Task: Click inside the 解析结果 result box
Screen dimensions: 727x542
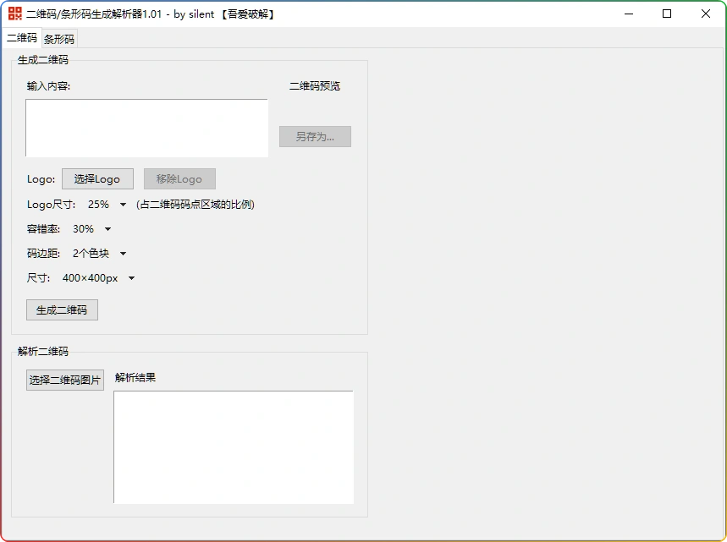Action: coord(233,446)
